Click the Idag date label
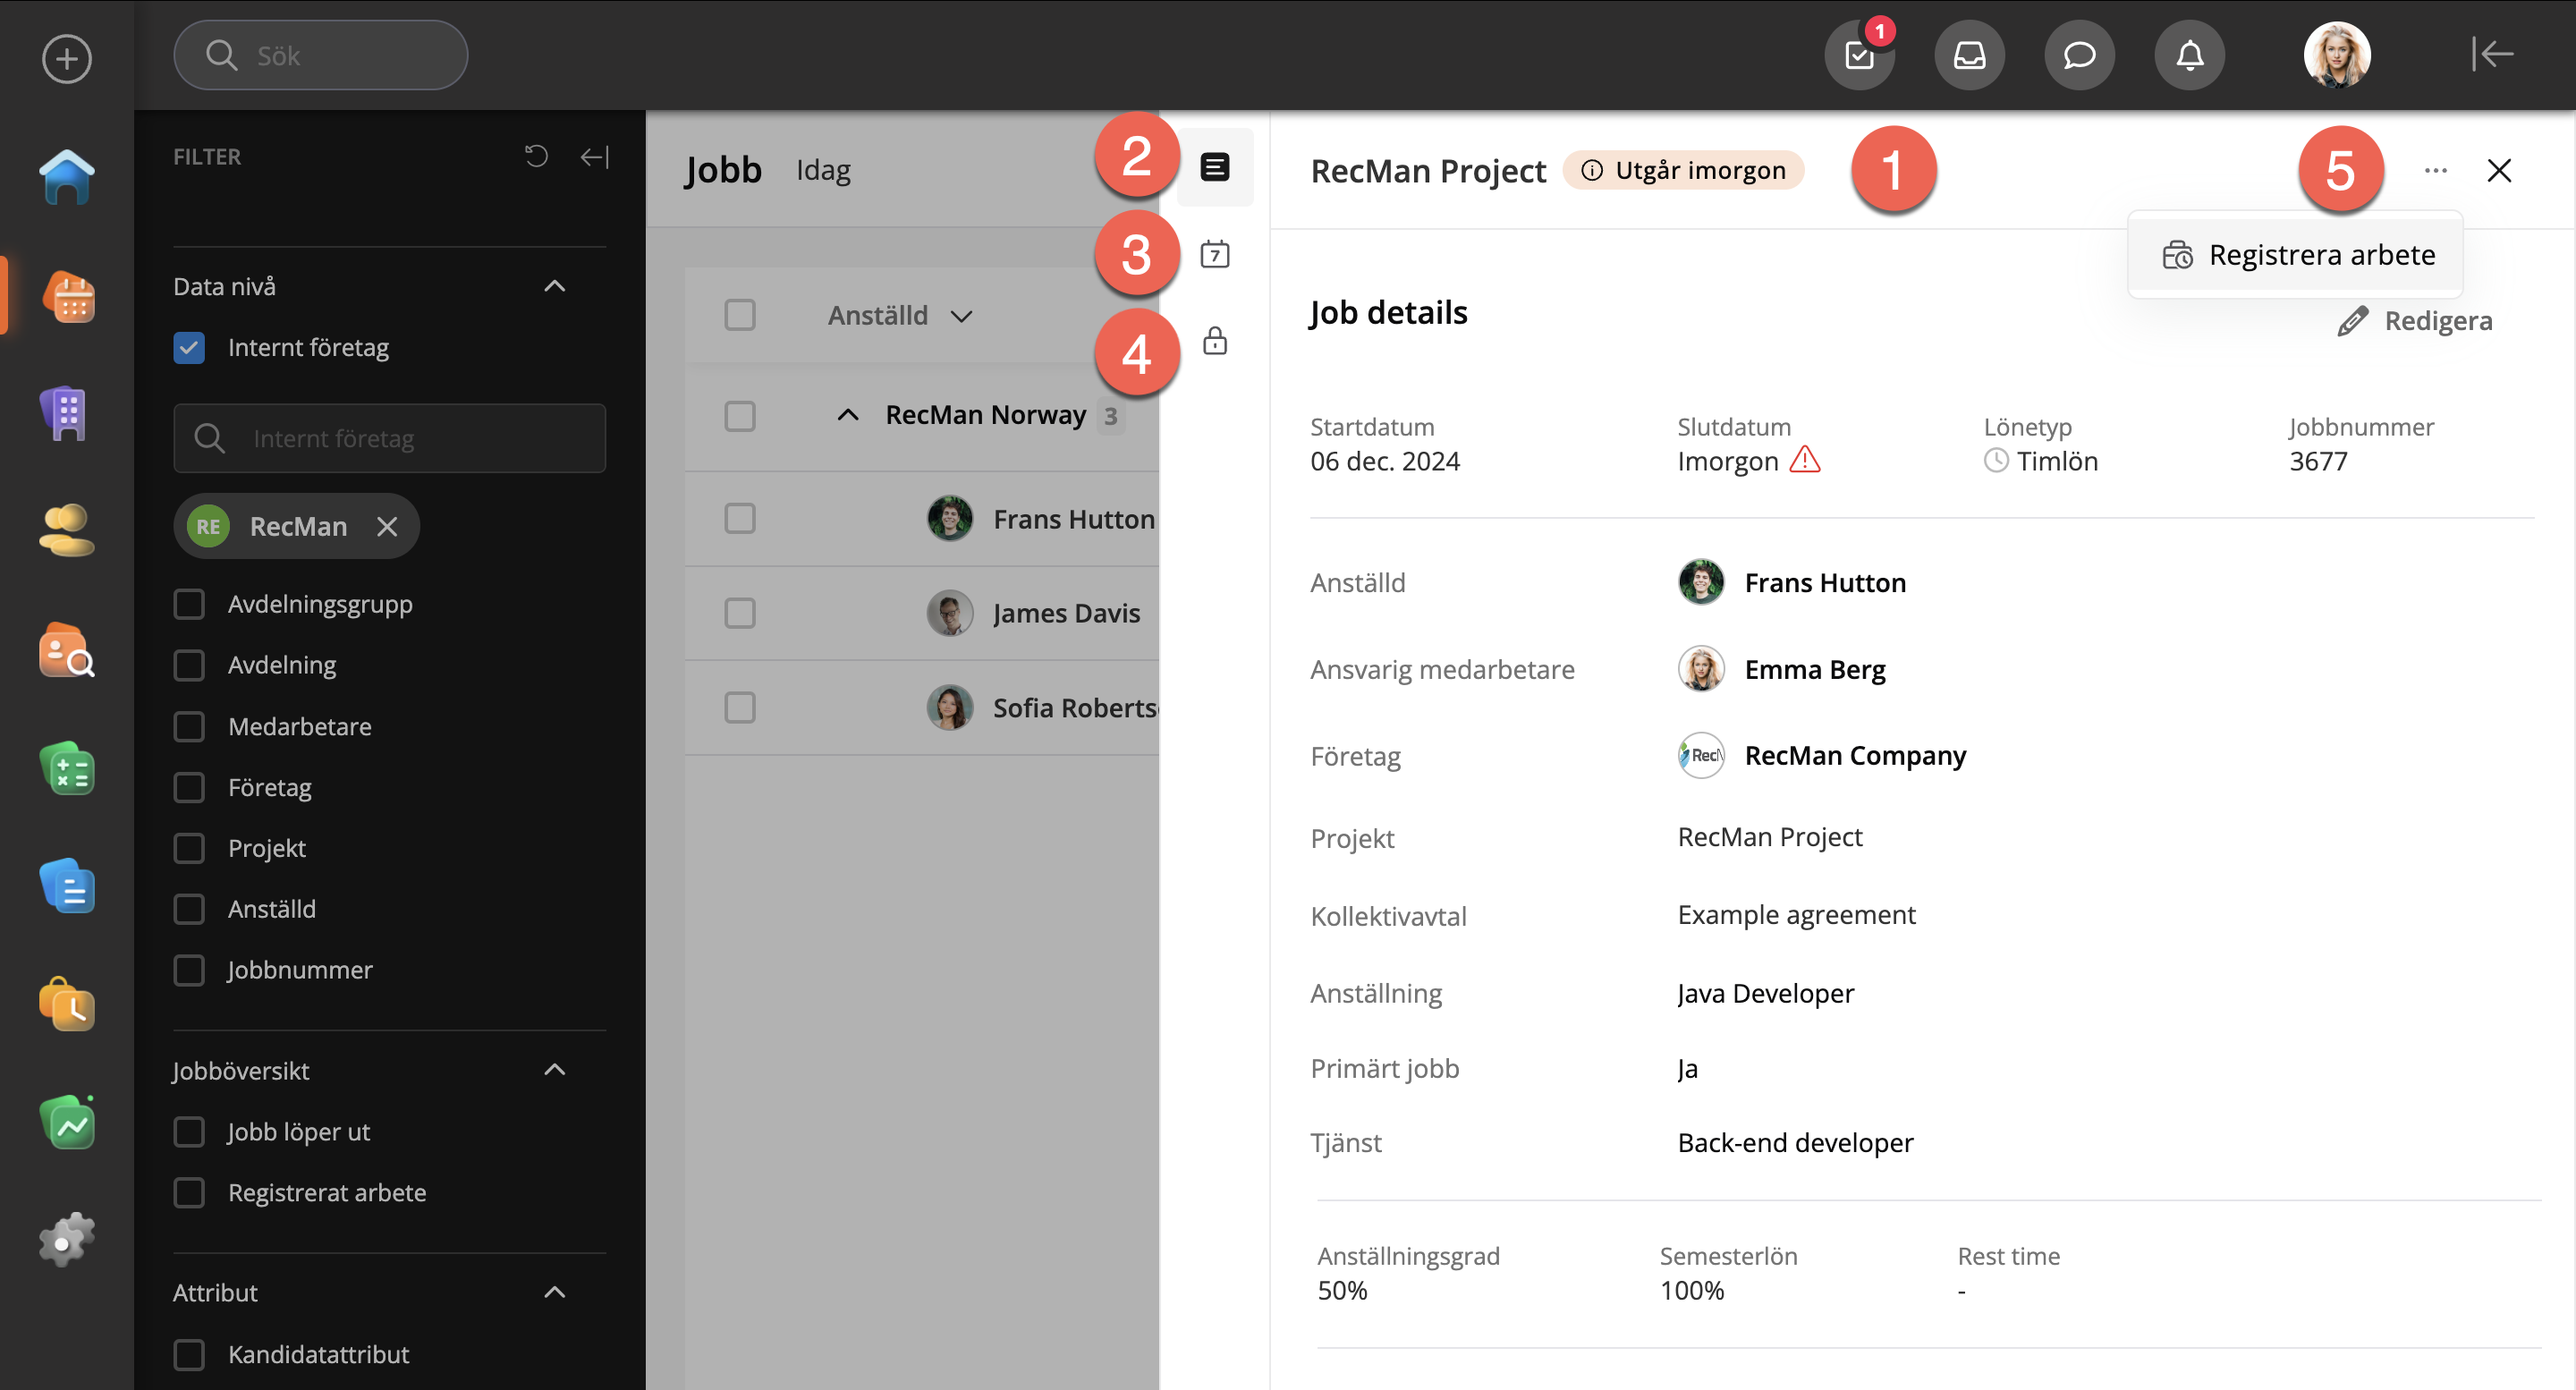The image size is (2576, 1390). point(823,170)
